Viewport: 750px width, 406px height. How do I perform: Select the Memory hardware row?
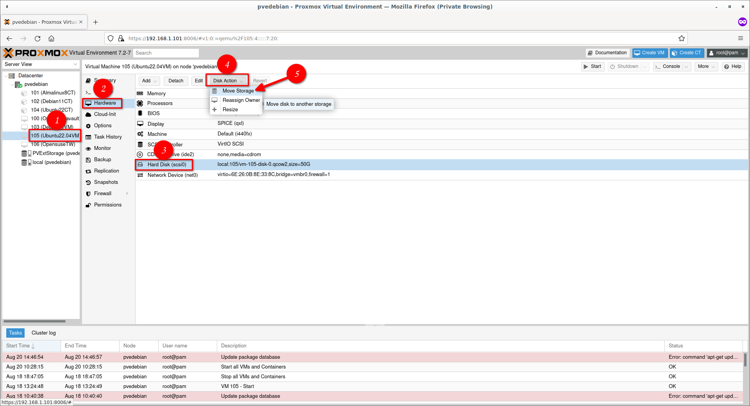[x=442, y=93]
